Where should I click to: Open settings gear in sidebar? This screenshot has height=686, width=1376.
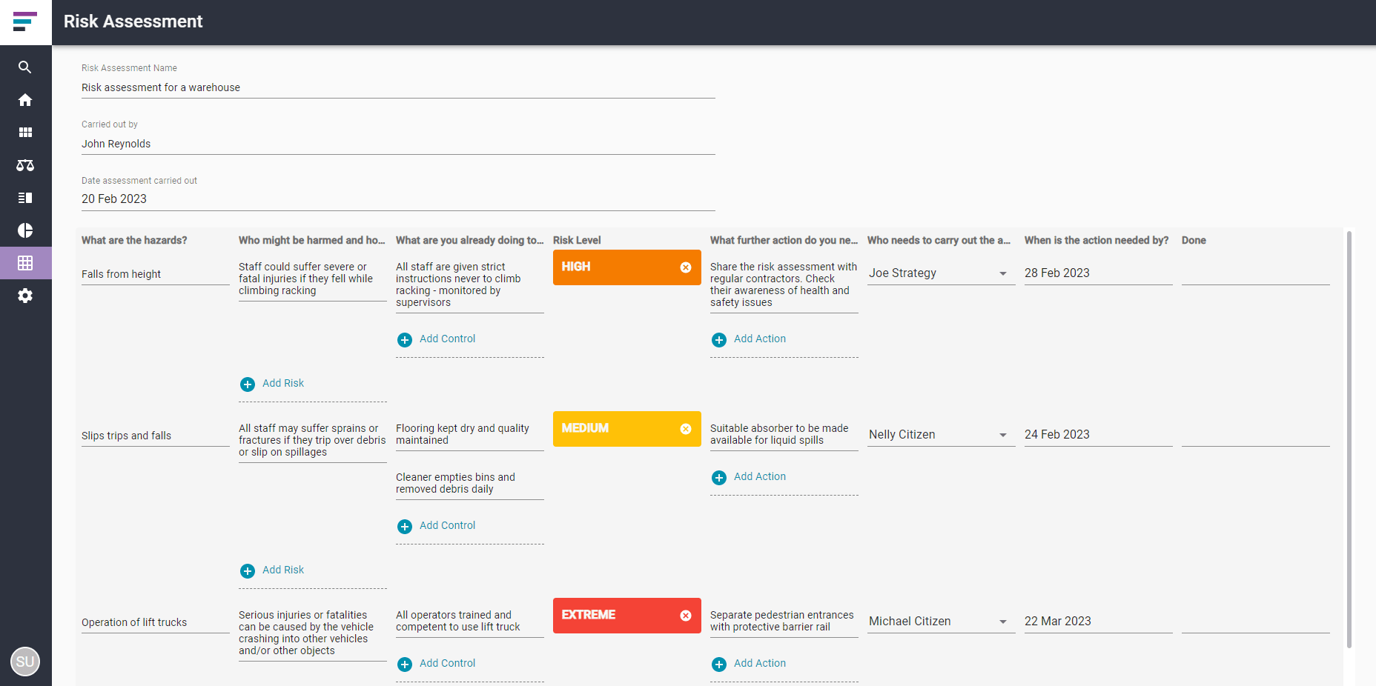25,296
